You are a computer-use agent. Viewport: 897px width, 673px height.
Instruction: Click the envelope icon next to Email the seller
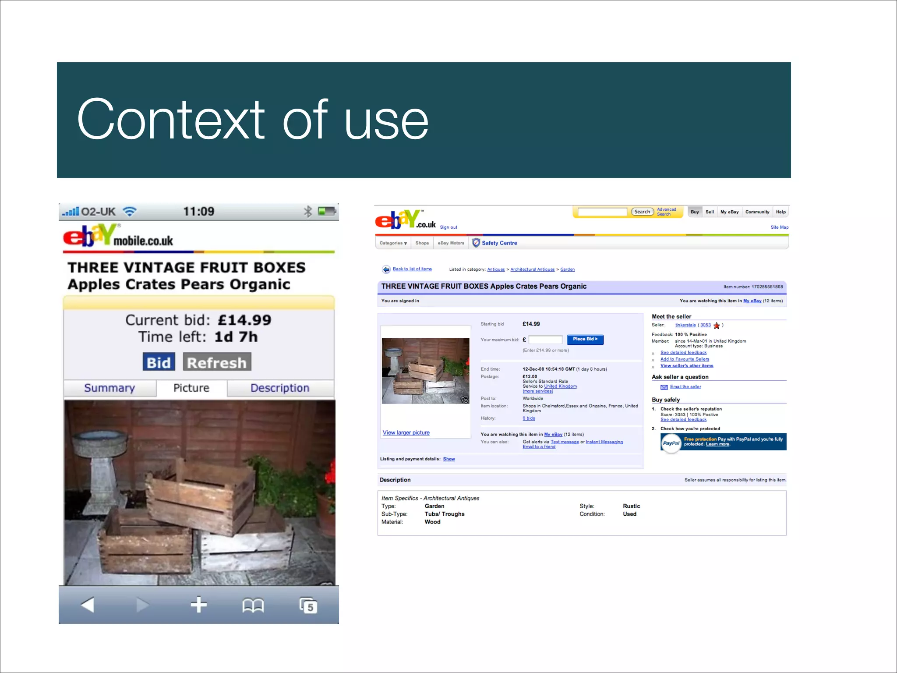tap(664, 387)
